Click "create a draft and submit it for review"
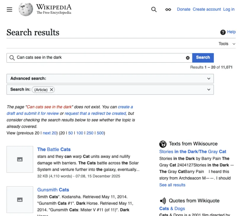Screen dimensions: 239x216 tap(70, 110)
